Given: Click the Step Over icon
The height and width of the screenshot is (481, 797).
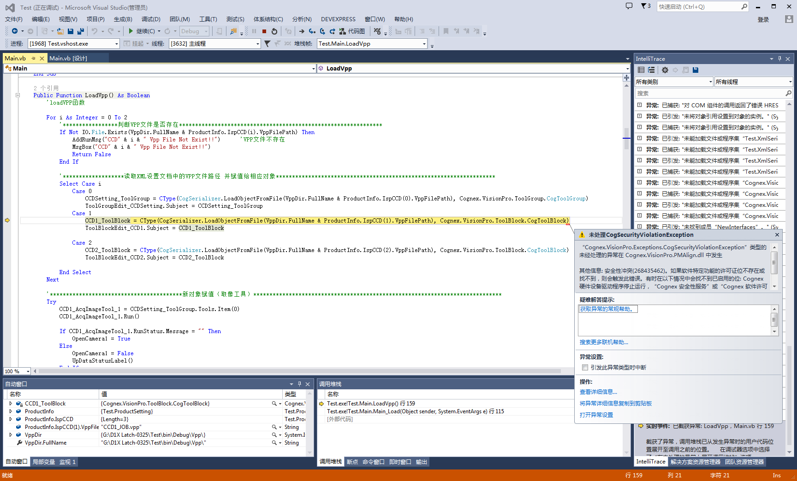Looking at the screenshot, I should click(322, 31).
